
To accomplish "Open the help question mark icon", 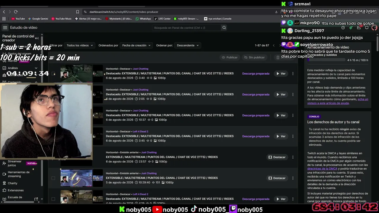I will (343, 28).
